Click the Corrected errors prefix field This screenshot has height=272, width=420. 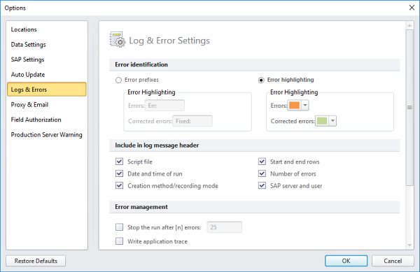pyautogui.click(x=192, y=121)
